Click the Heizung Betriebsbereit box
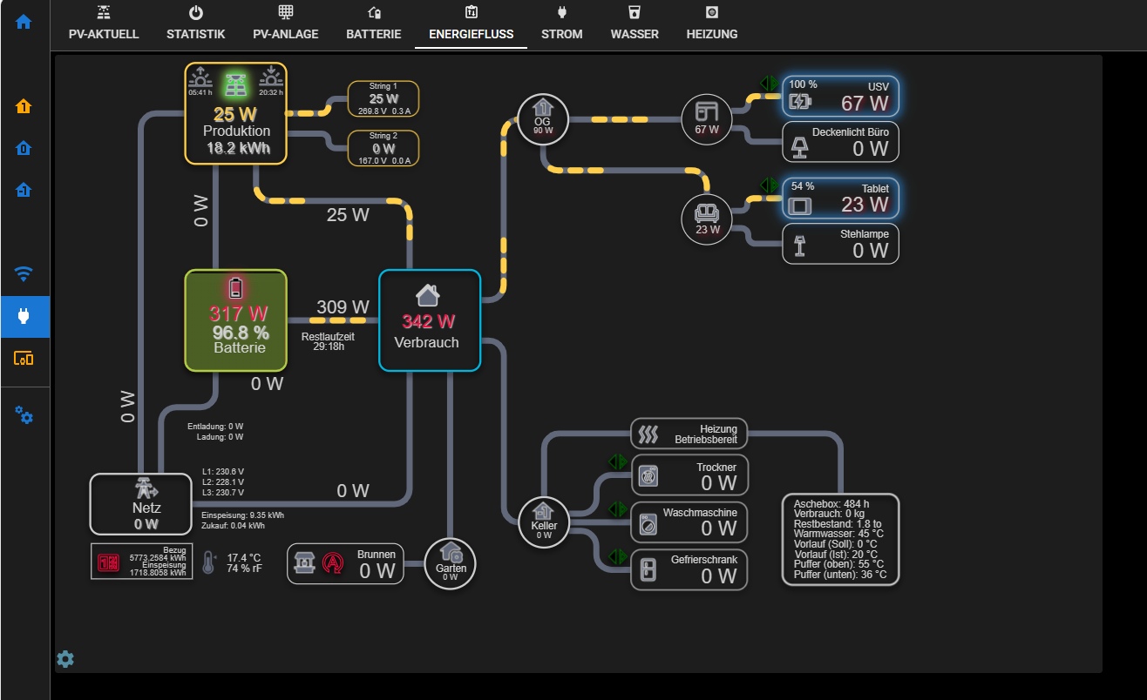1147x700 pixels. 689,434
